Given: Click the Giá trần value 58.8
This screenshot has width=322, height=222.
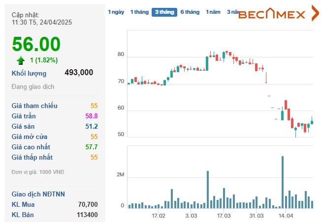Looking at the screenshot, I should pos(92,116).
